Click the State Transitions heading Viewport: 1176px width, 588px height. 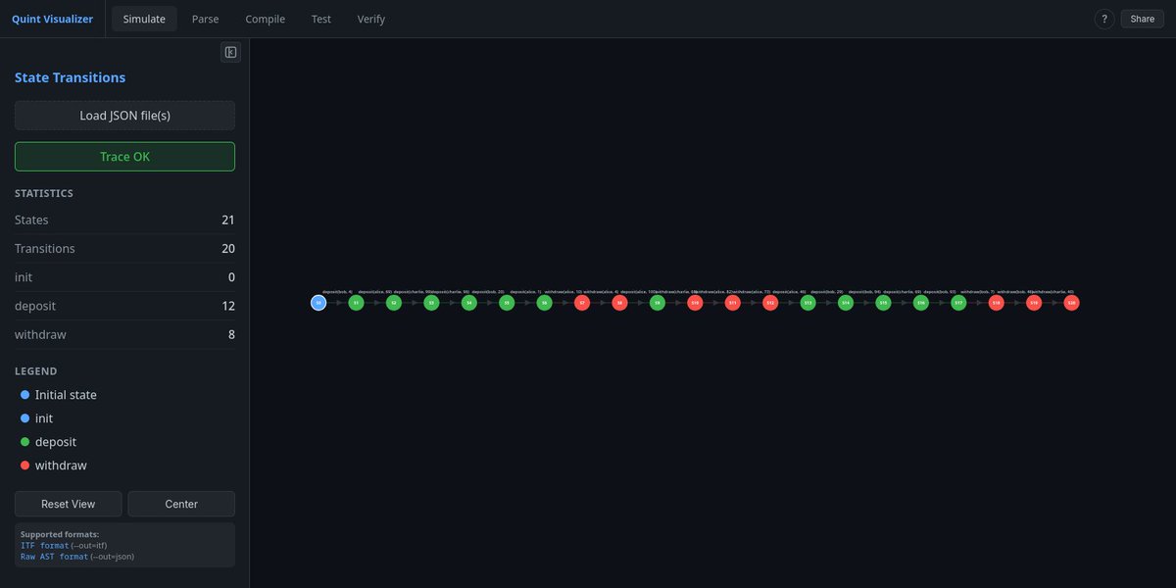[x=70, y=77]
